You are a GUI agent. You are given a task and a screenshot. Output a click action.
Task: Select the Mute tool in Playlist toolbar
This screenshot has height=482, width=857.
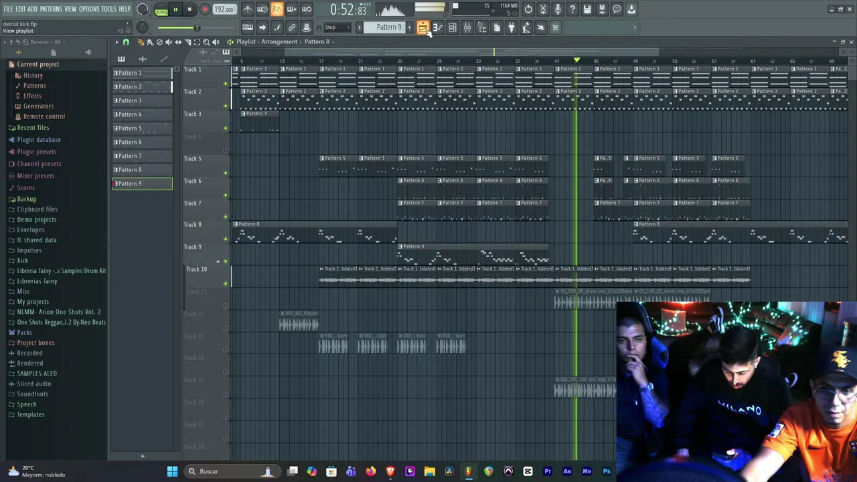[169, 42]
